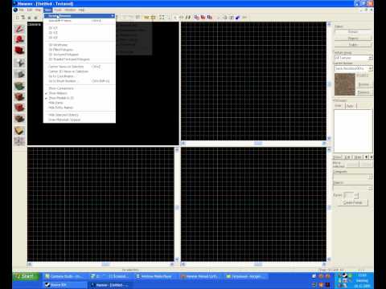This screenshot has width=386, height=289.
Task: Click the Create Prefab button
Action: [353, 202]
